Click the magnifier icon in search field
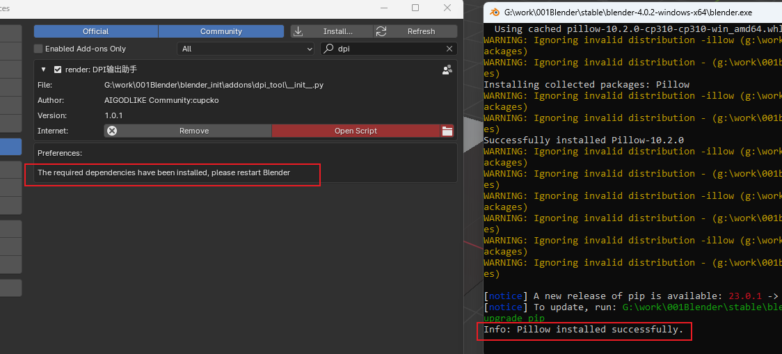This screenshot has height=354, width=782. [328, 49]
